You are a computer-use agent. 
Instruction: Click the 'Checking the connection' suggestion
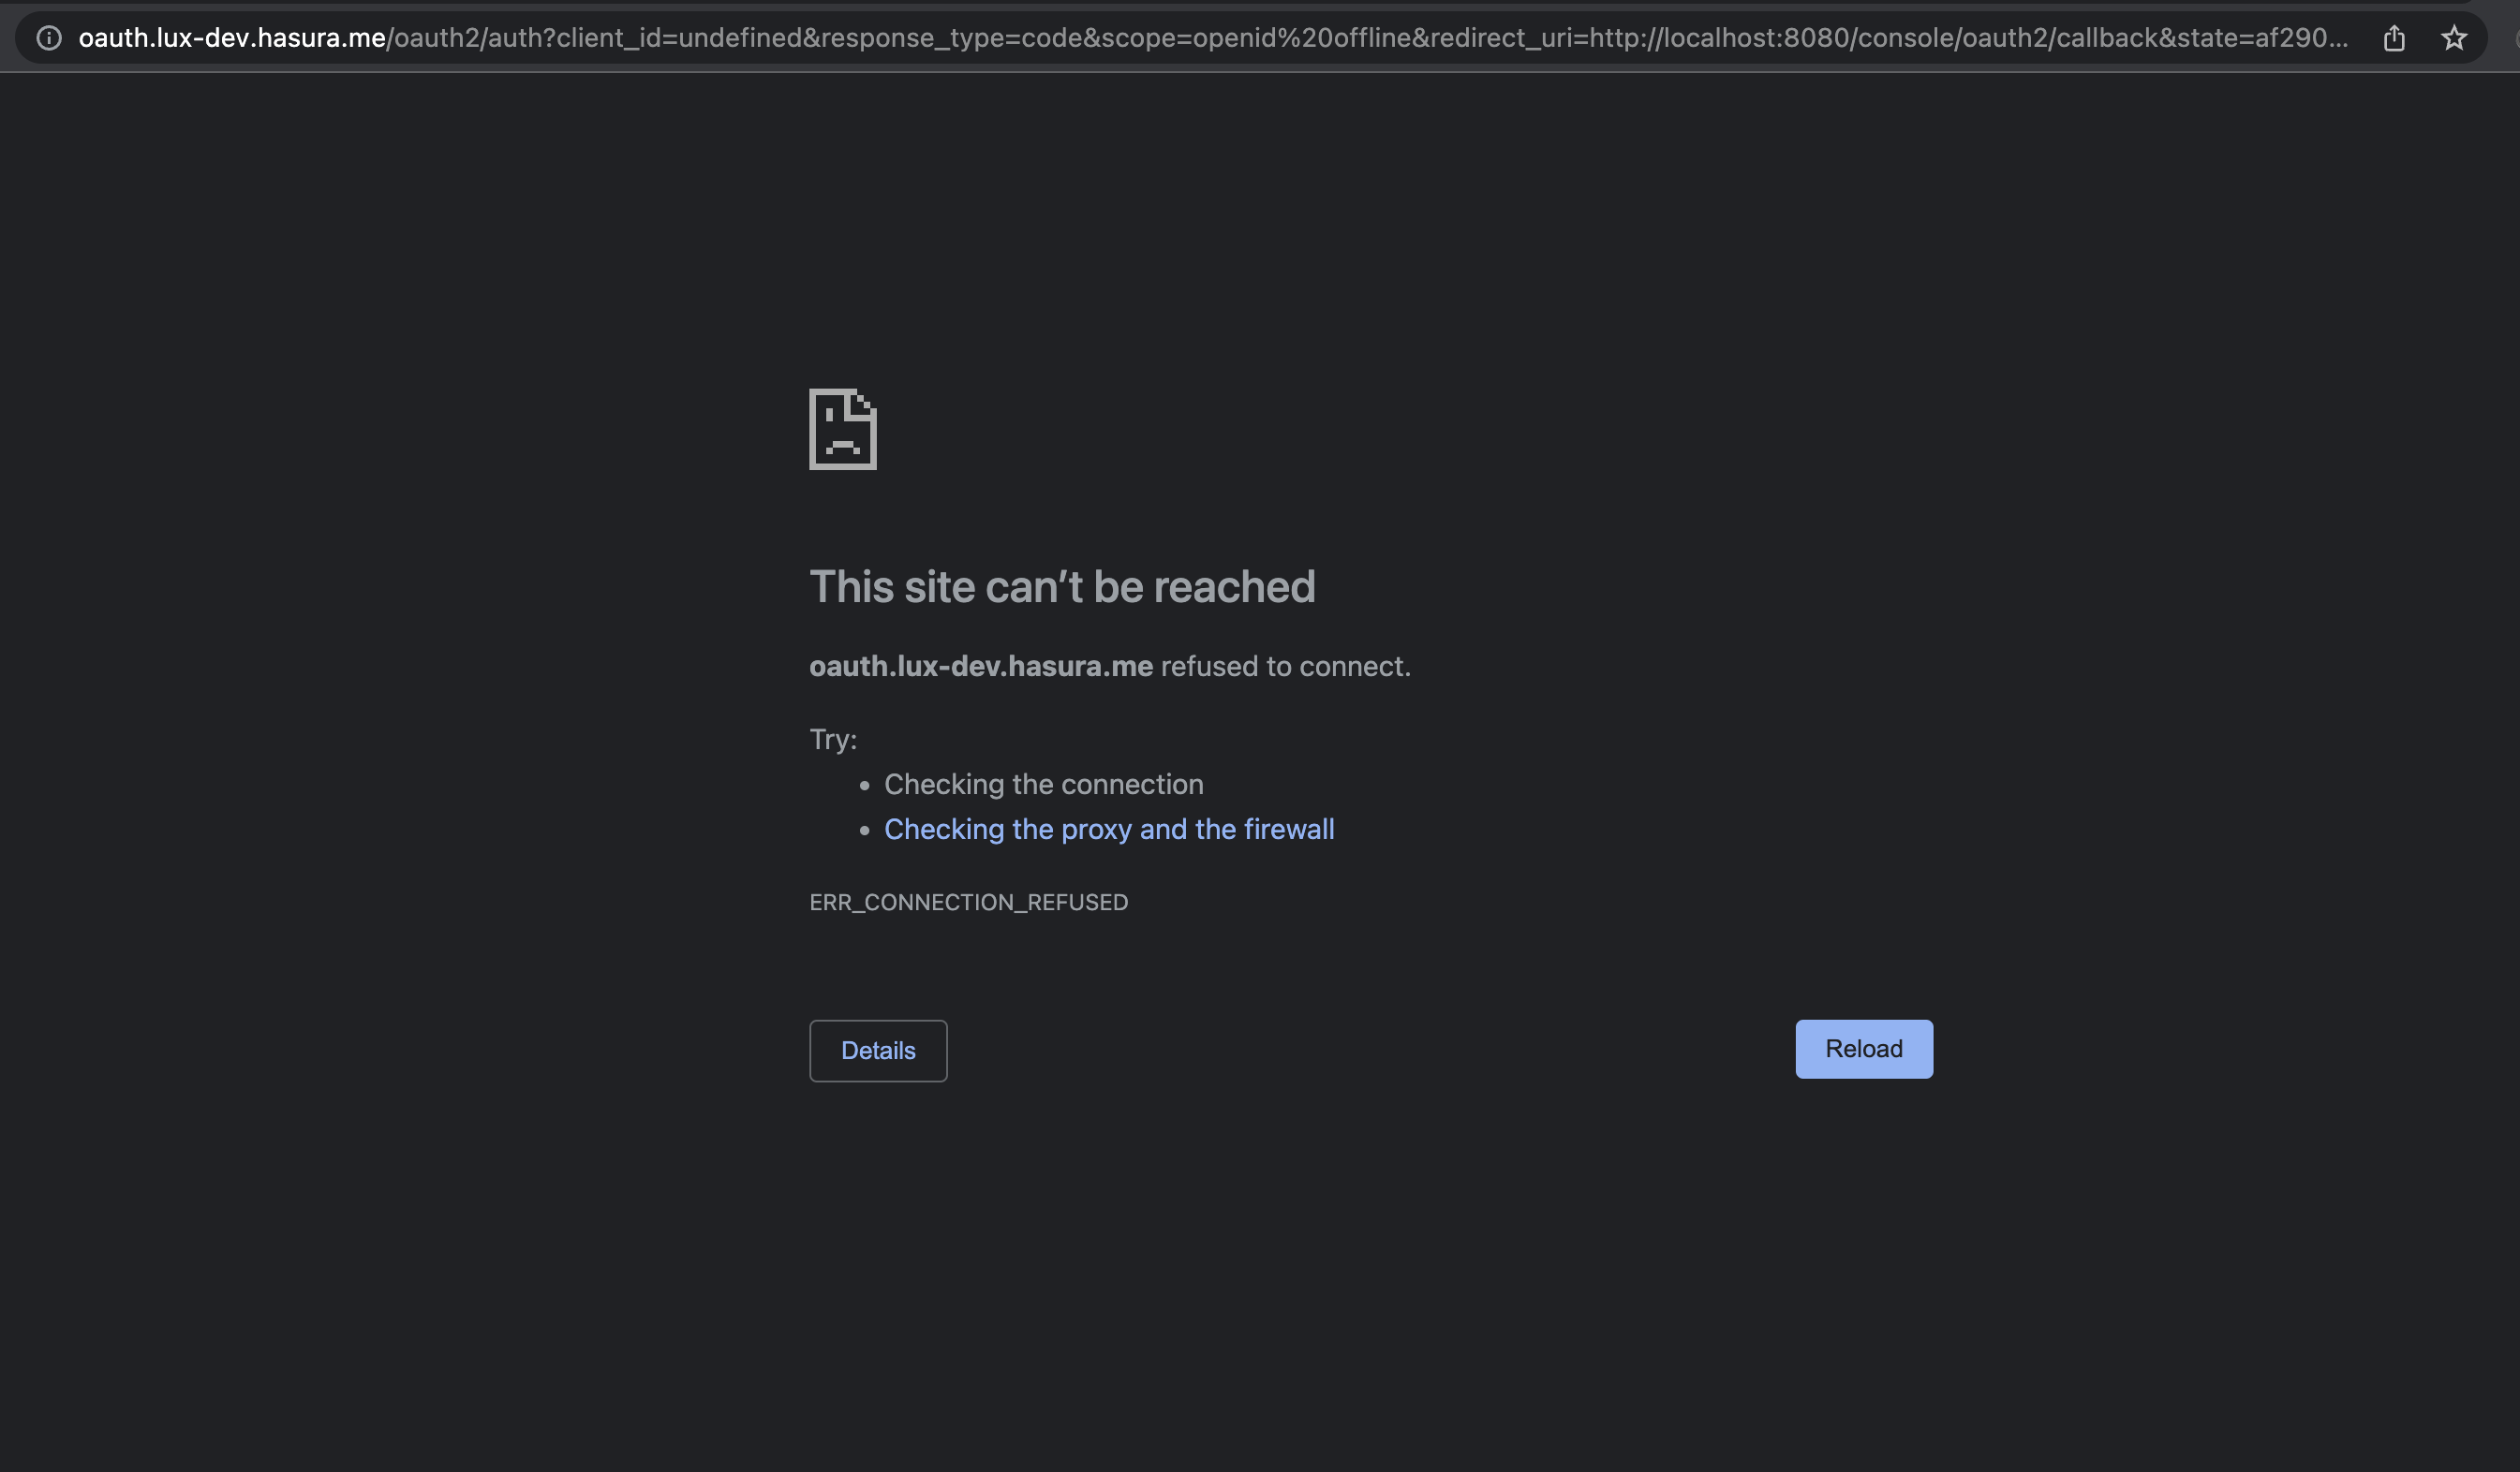point(1043,785)
